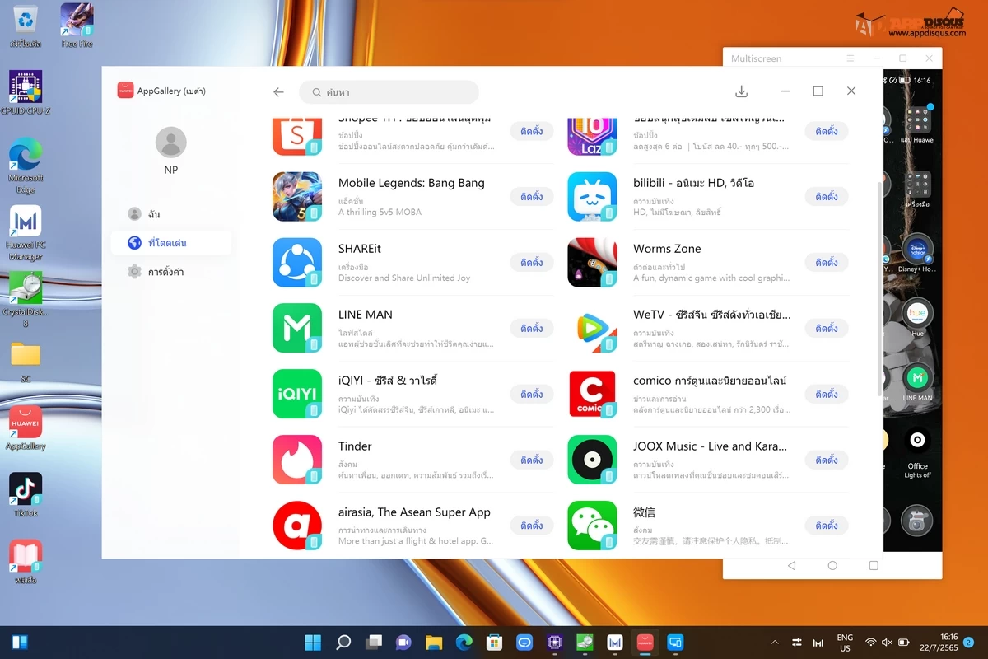Open the Multiscreen window menu icon
The width and height of the screenshot is (988, 659).
pyautogui.click(x=851, y=58)
